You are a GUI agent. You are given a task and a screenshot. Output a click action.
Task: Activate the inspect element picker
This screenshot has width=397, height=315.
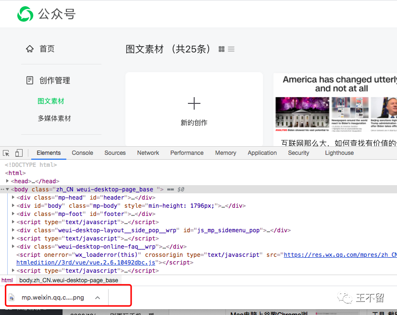pyautogui.click(x=6, y=153)
